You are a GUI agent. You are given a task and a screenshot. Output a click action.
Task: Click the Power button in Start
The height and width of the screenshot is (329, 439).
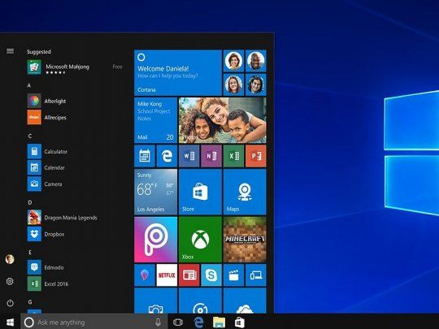(x=10, y=303)
